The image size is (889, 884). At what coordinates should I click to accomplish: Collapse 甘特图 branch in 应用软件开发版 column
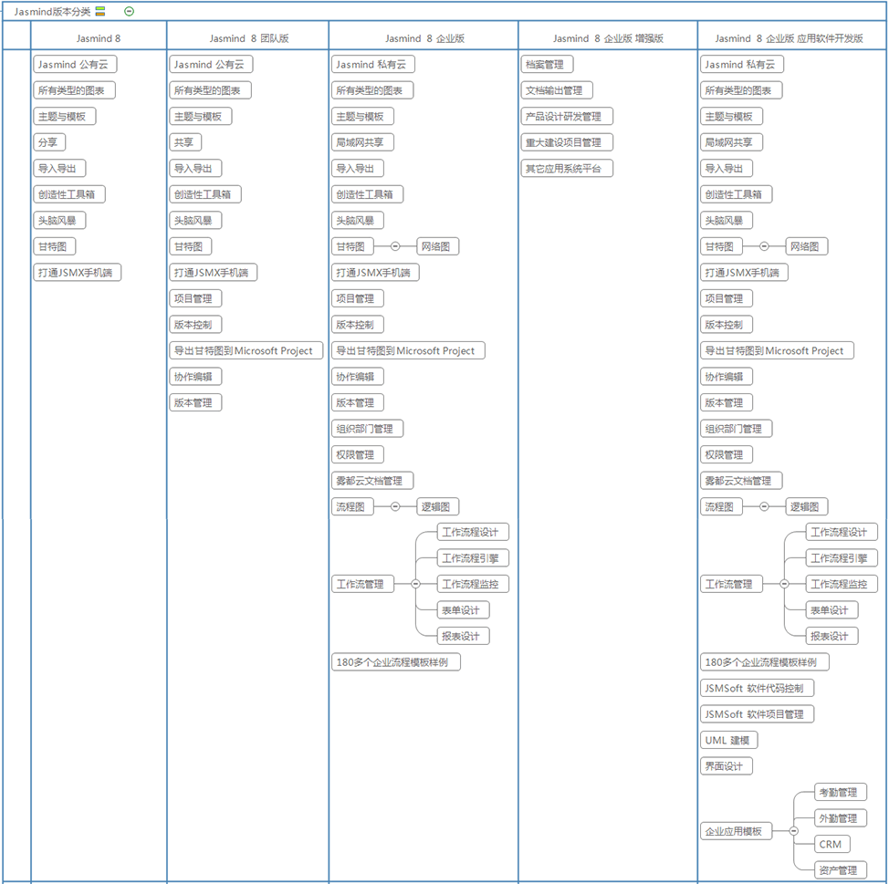pos(764,246)
